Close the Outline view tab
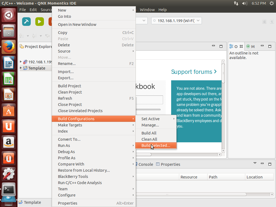Image resolution: width=276 pixels, height=207 pixels. (x=241, y=46)
